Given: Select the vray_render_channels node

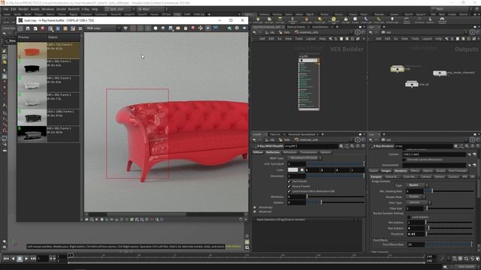Looking at the screenshot, I should (x=440, y=73).
